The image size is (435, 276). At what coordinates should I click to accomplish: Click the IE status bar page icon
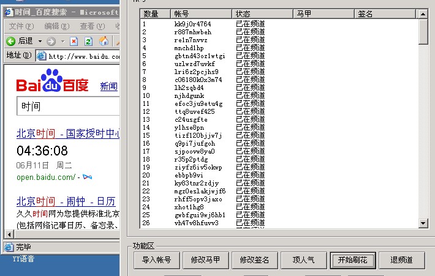tap(9, 247)
